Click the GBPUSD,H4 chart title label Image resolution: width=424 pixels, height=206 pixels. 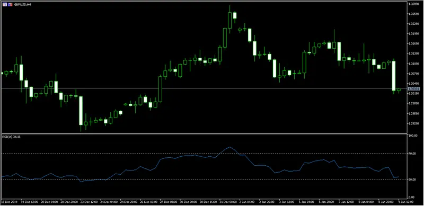pyautogui.click(x=22, y=5)
